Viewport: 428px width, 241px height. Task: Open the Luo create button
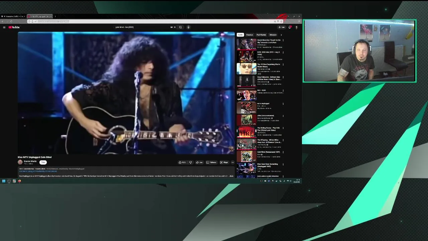tap(282, 27)
